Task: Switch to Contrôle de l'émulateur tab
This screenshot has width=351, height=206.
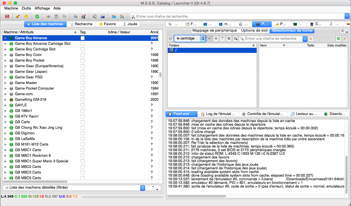Action: pyautogui.click(x=263, y=114)
